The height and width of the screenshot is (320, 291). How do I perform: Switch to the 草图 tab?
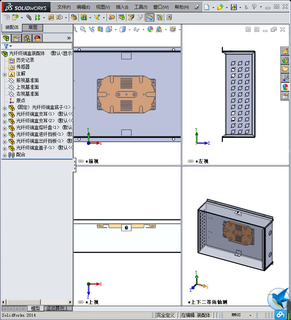[33, 27]
